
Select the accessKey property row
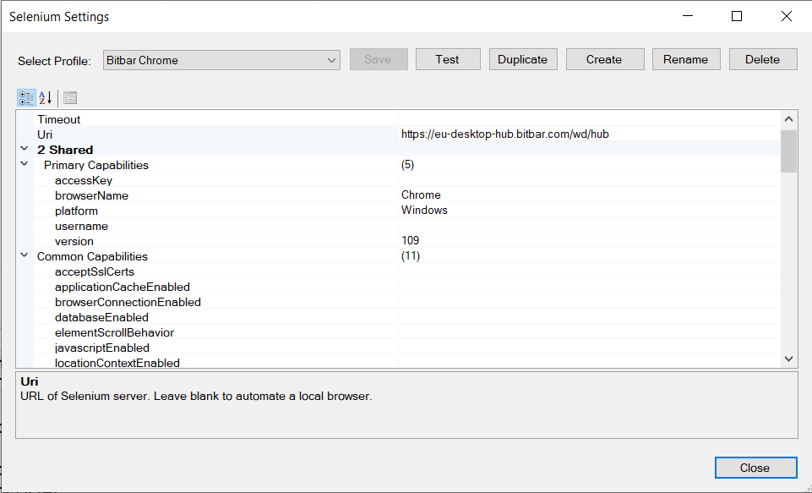[x=84, y=180]
